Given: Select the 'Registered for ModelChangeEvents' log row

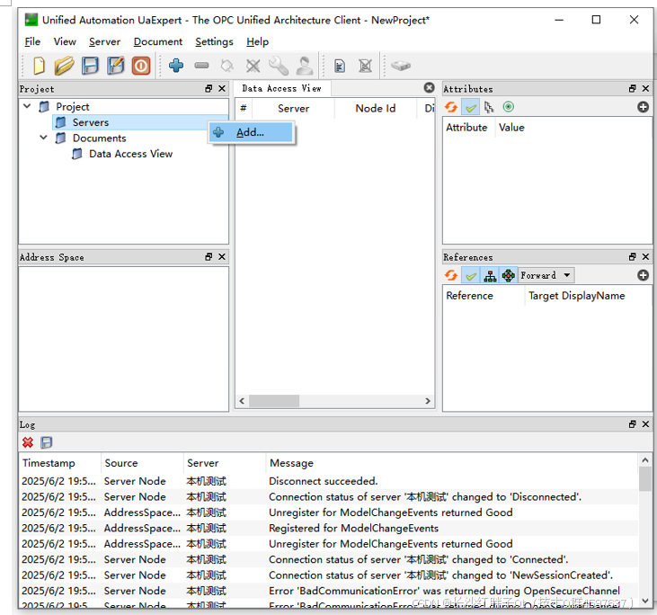Looking at the screenshot, I should pyautogui.click(x=329, y=528).
